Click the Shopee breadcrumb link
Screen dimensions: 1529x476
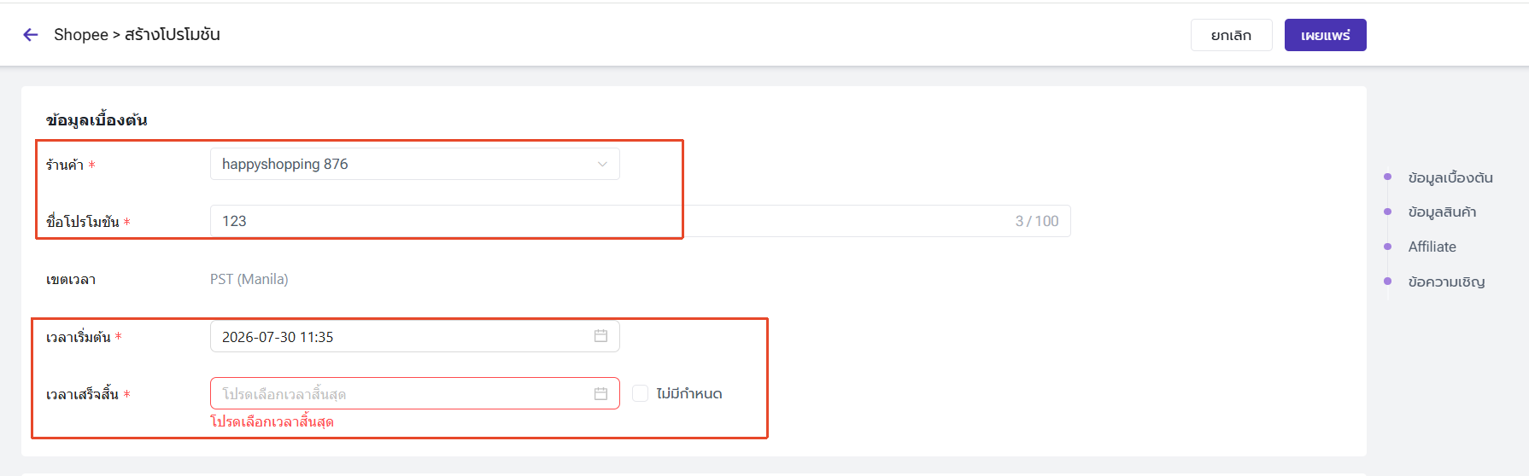click(81, 35)
